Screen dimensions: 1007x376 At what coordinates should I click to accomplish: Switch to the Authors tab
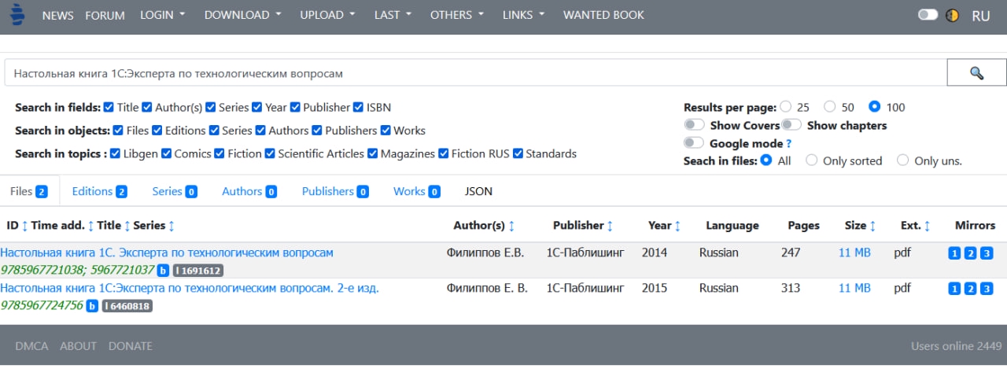tap(249, 191)
